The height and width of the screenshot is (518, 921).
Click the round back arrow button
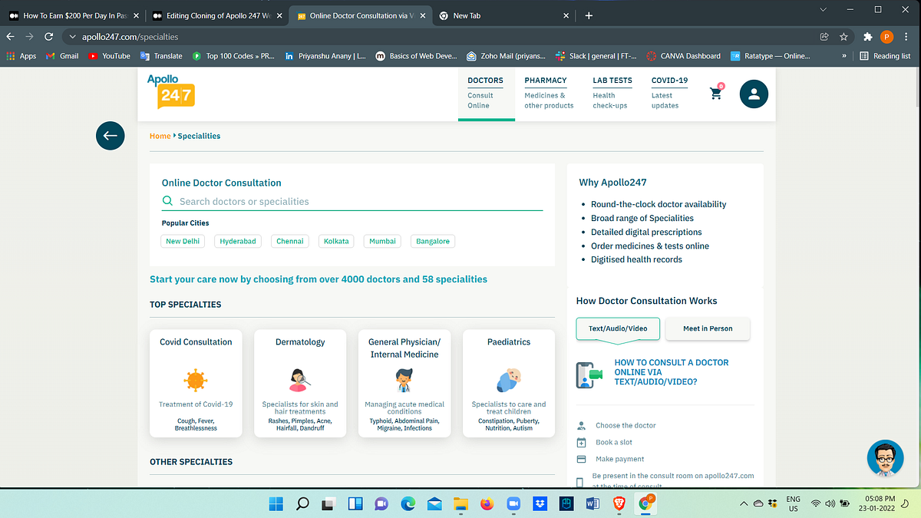[x=110, y=136]
